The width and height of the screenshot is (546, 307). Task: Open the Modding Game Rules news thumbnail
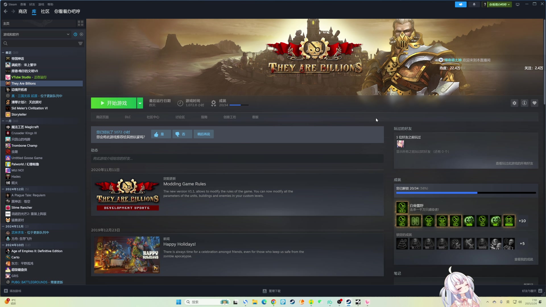pyautogui.click(x=127, y=195)
